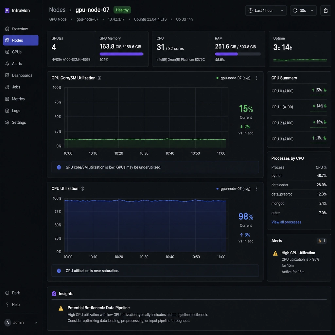Click the refresh icon next to 30s
Image resolution: width=335 pixels, height=335 pixels.
[x=295, y=11]
